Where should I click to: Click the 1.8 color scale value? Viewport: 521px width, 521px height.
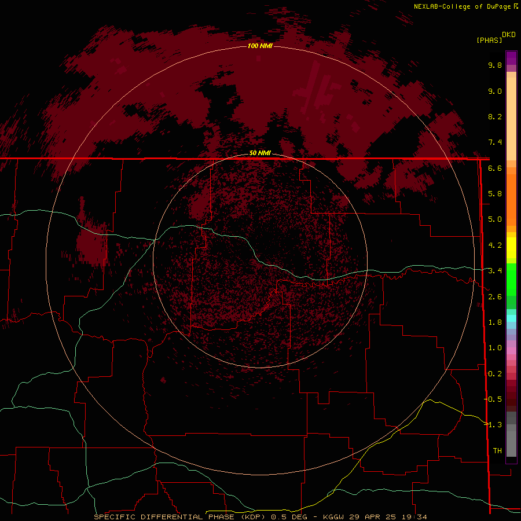click(495, 322)
